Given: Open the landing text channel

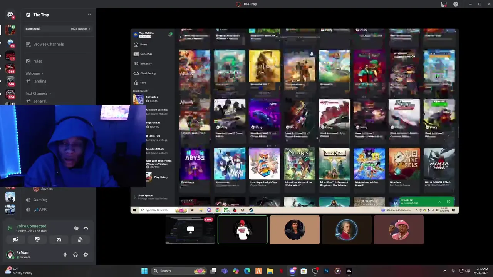Looking at the screenshot, I should (40, 81).
